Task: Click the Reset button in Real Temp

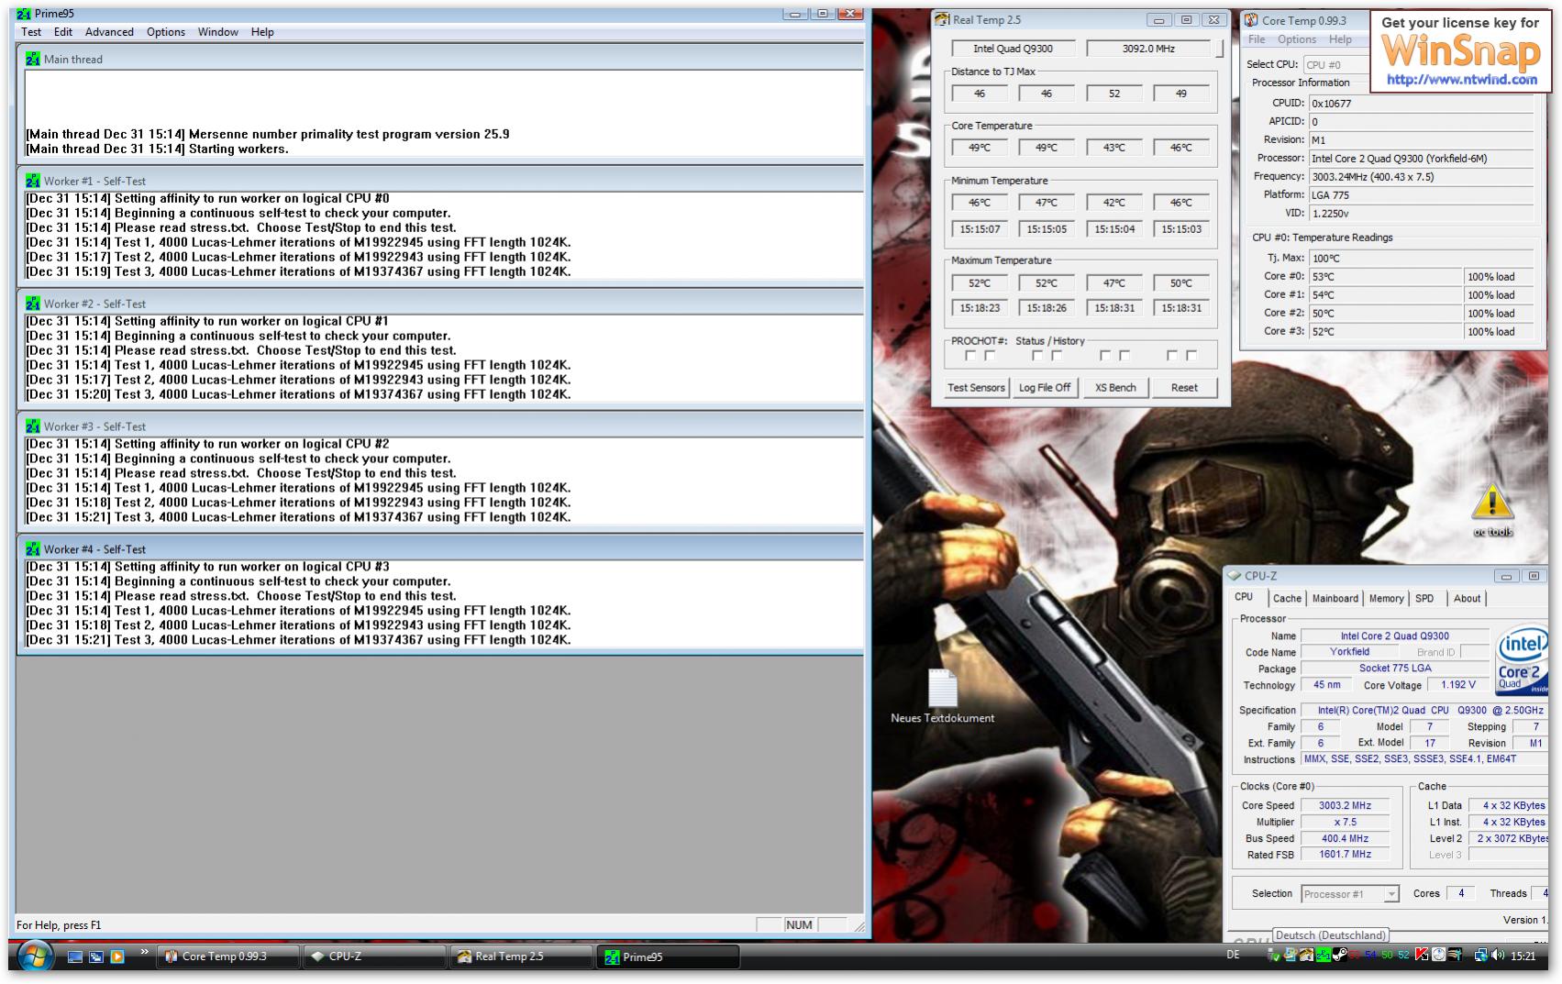Action: tap(1184, 388)
